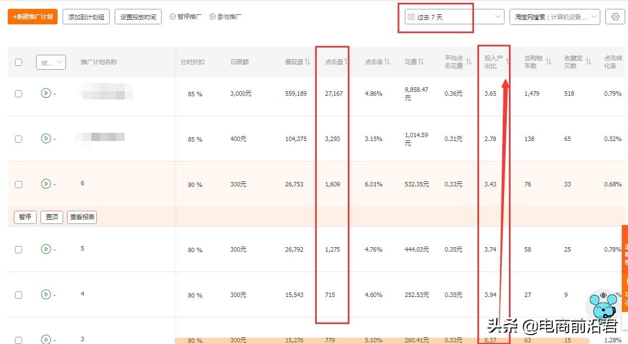This screenshot has width=628, height=344.
Task: Click the 3,000元 daily limit value
Action: pos(241,93)
